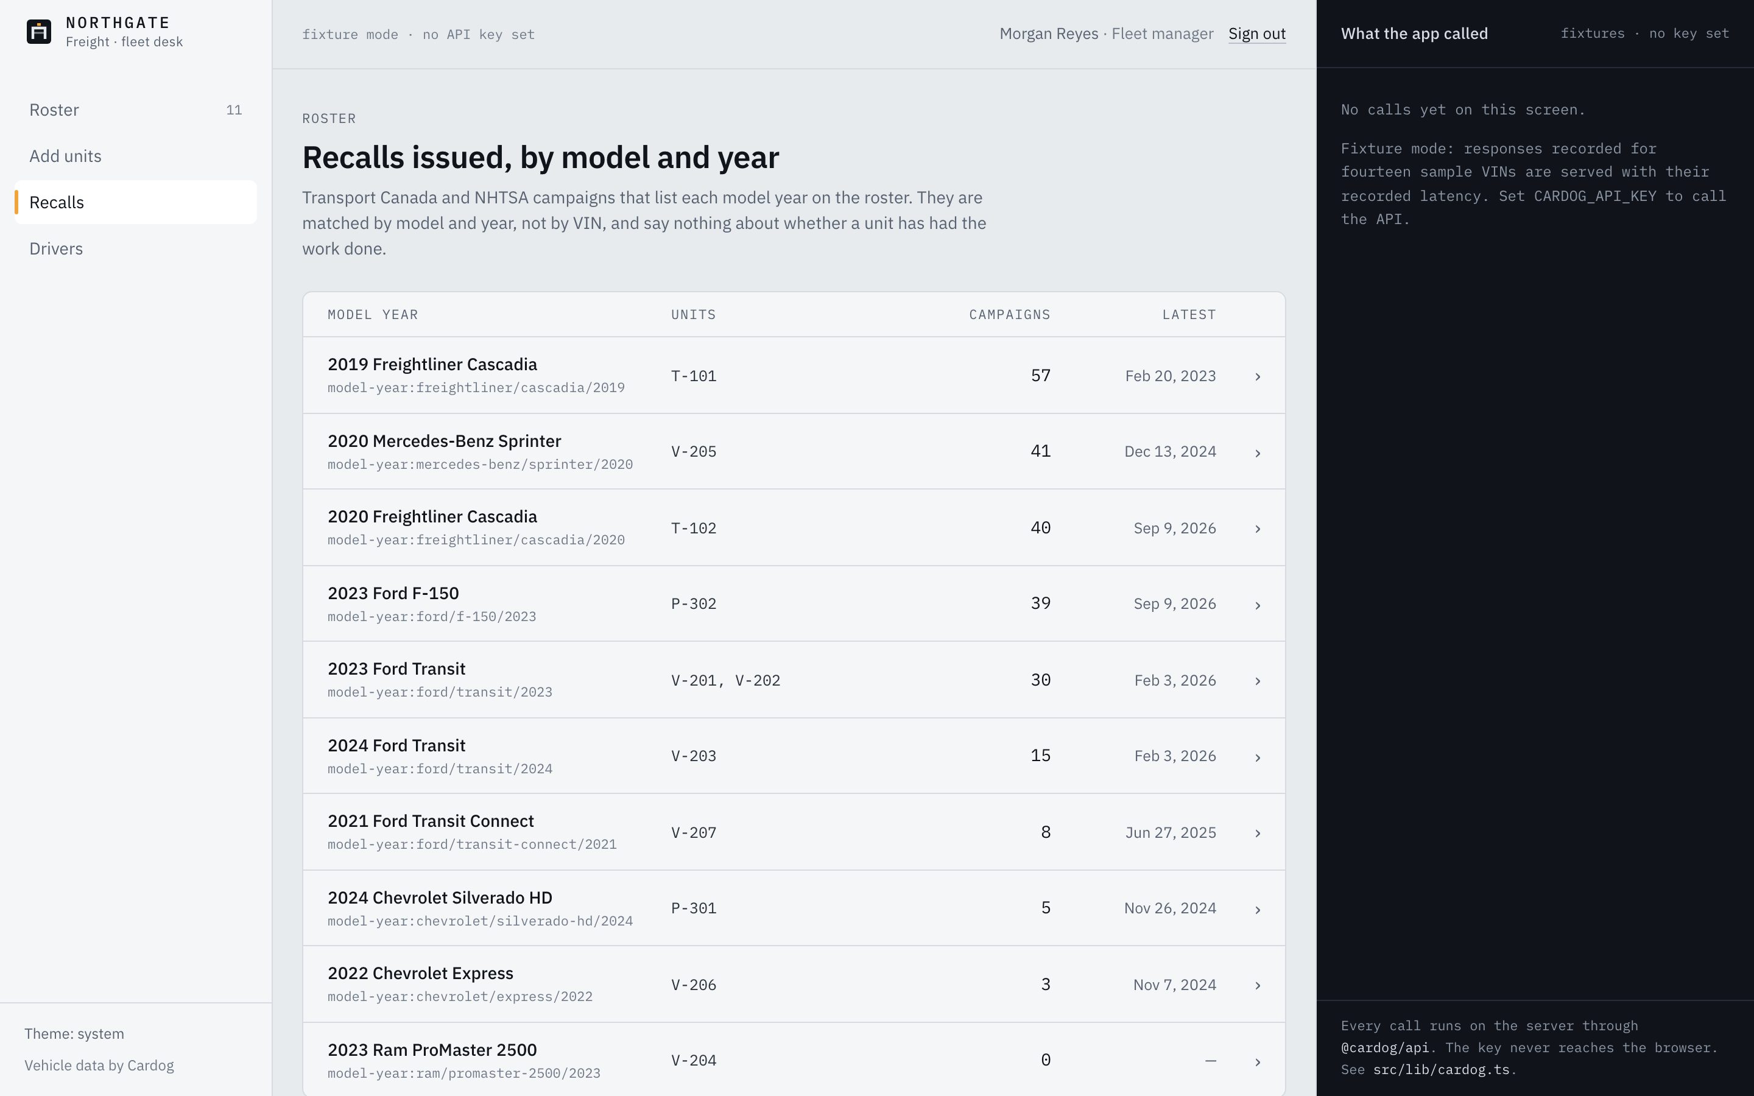
Task: Click the 2019 Freightliner Cascadia title
Action: coord(432,365)
